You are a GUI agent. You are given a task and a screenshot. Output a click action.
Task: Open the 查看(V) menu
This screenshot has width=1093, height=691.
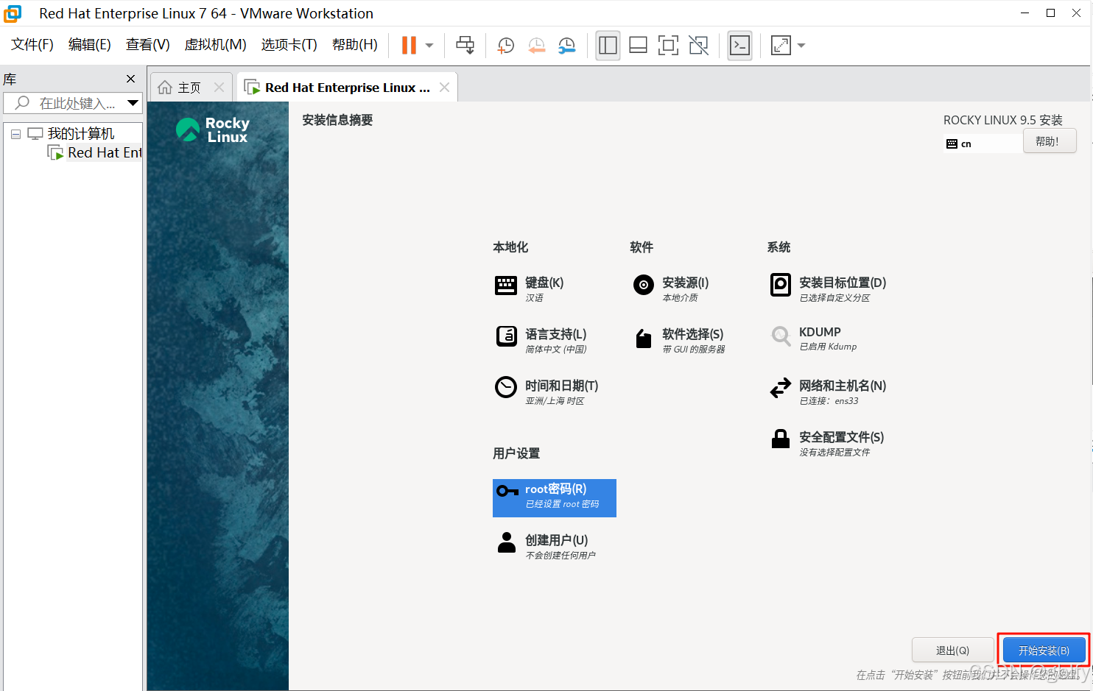(x=148, y=45)
